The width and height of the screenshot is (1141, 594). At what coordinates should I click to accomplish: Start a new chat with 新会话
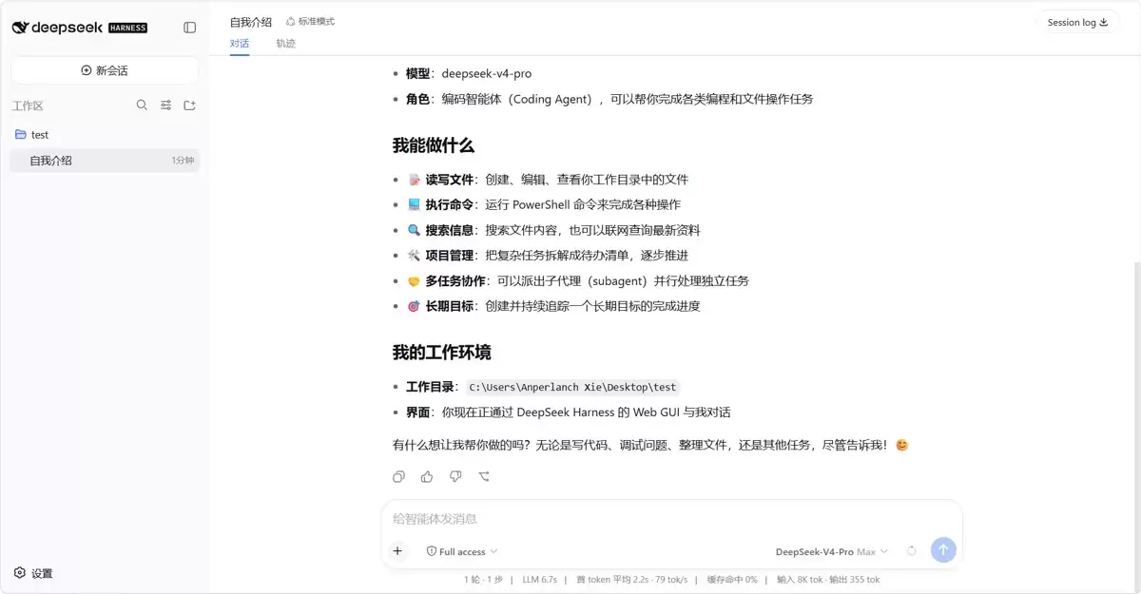click(x=105, y=70)
